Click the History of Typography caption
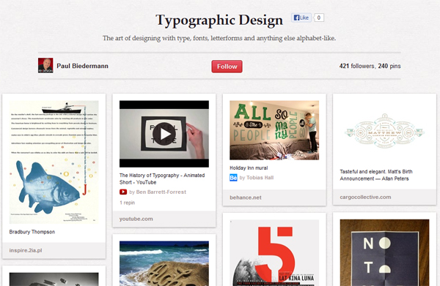 [162, 178]
